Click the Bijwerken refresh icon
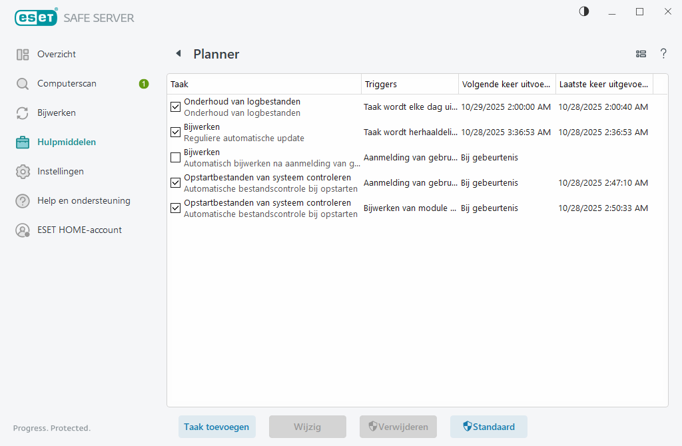 [21, 112]
